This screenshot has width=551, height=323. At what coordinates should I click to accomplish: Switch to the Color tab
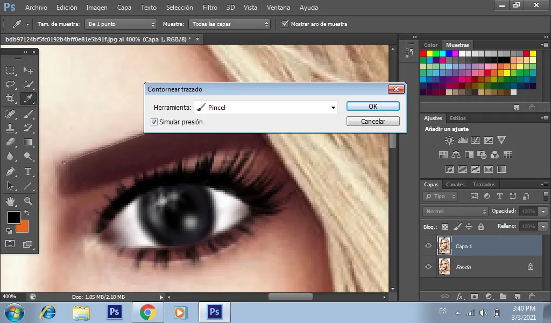(x=430, y=45)
